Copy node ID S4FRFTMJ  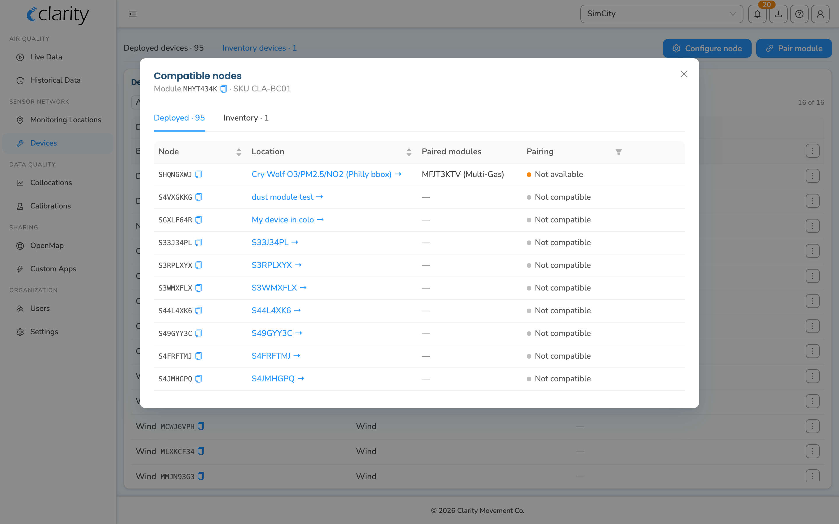198,356
